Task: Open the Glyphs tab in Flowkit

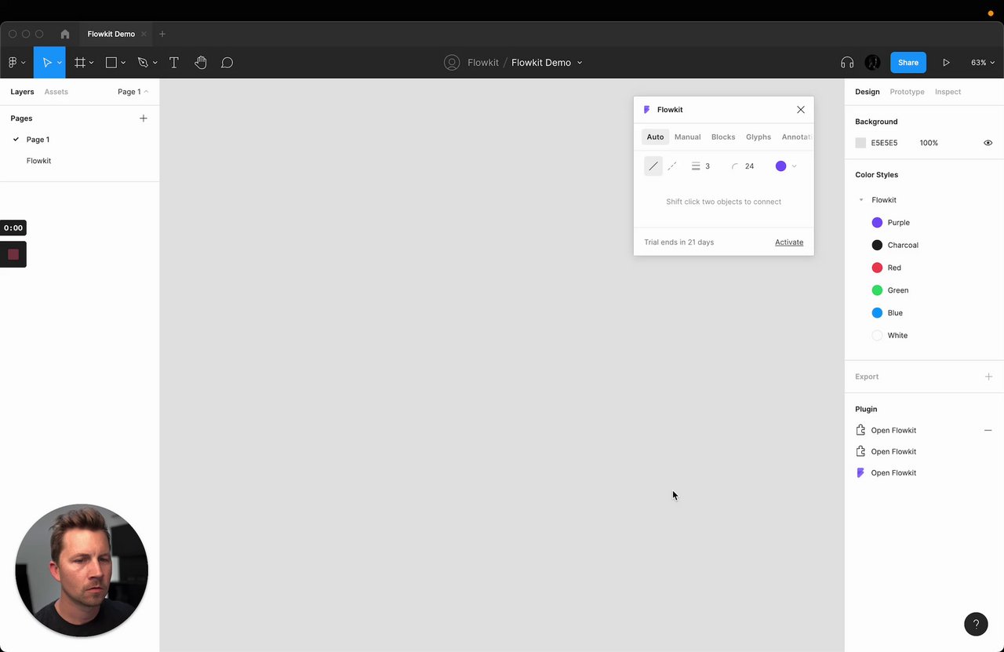Action: (x=758, y=137)
